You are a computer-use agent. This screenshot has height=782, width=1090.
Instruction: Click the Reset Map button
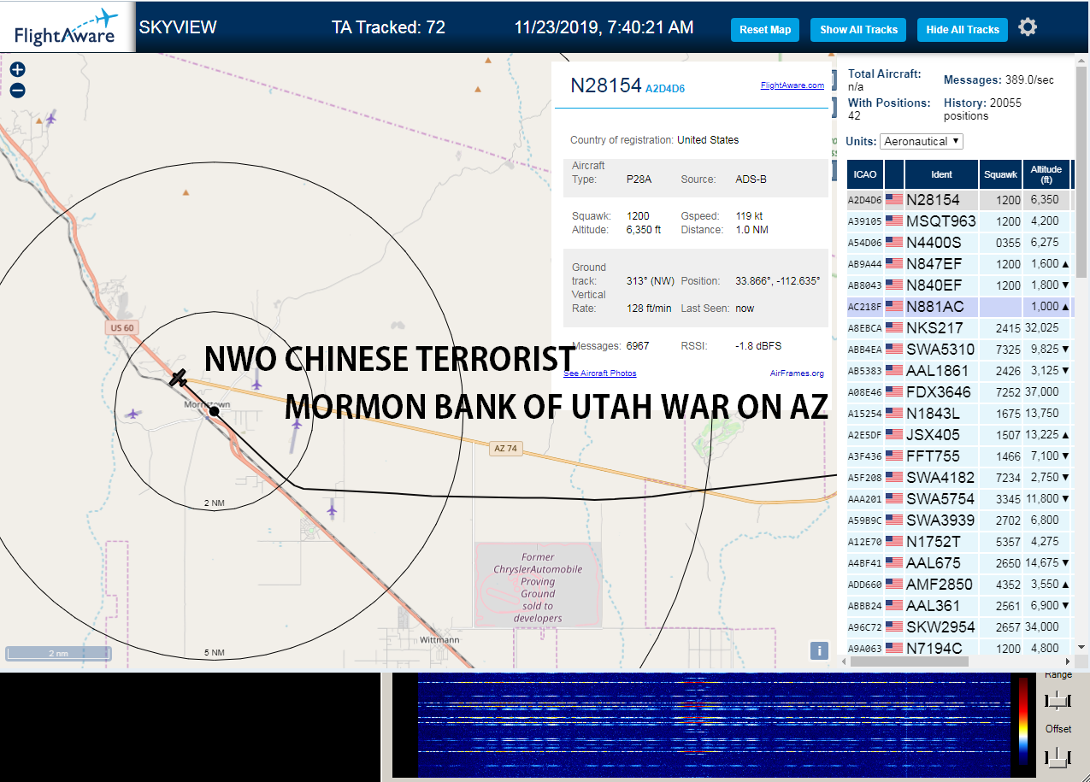tap(765, 29)
